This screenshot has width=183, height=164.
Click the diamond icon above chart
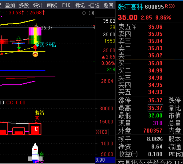84,13
